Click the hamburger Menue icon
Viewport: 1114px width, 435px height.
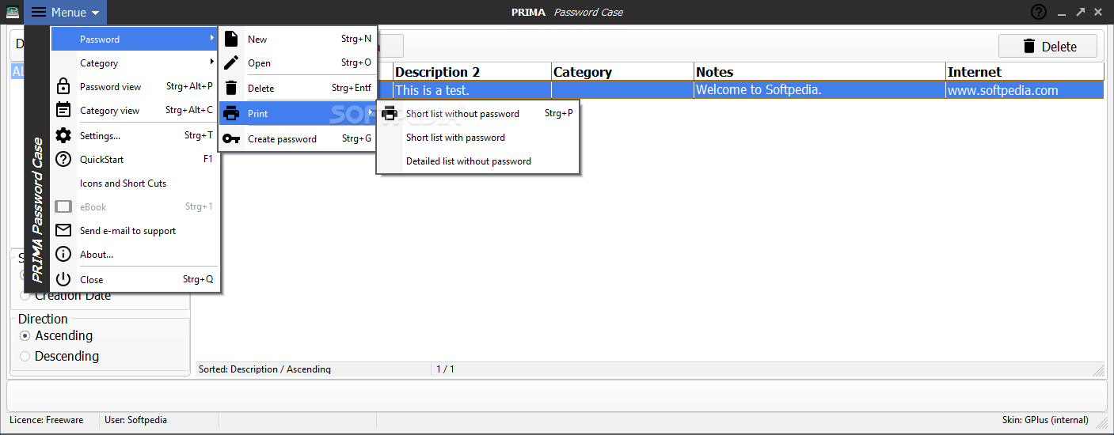tap(39, 12)
